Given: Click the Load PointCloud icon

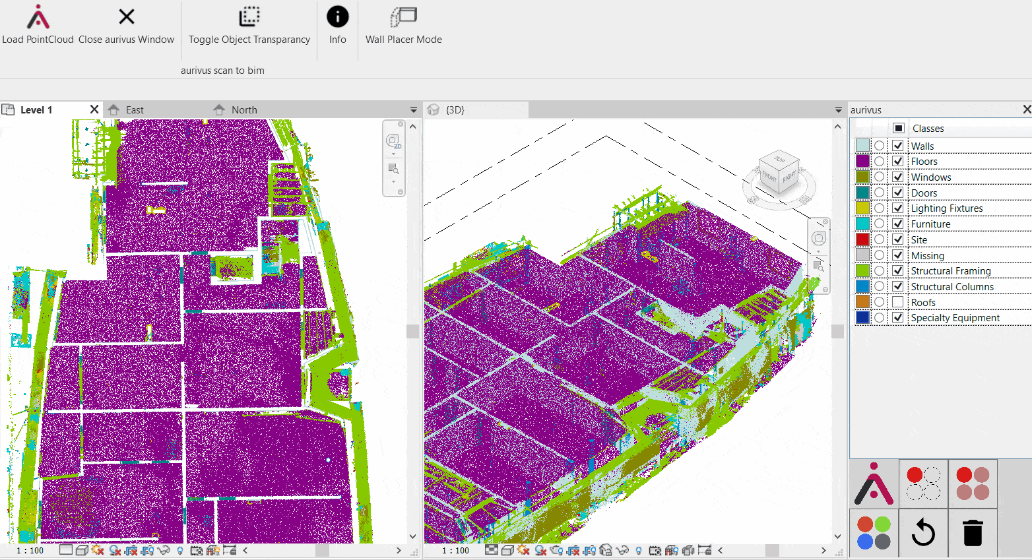Looking at the screenshot, I should tap(38, 18).
